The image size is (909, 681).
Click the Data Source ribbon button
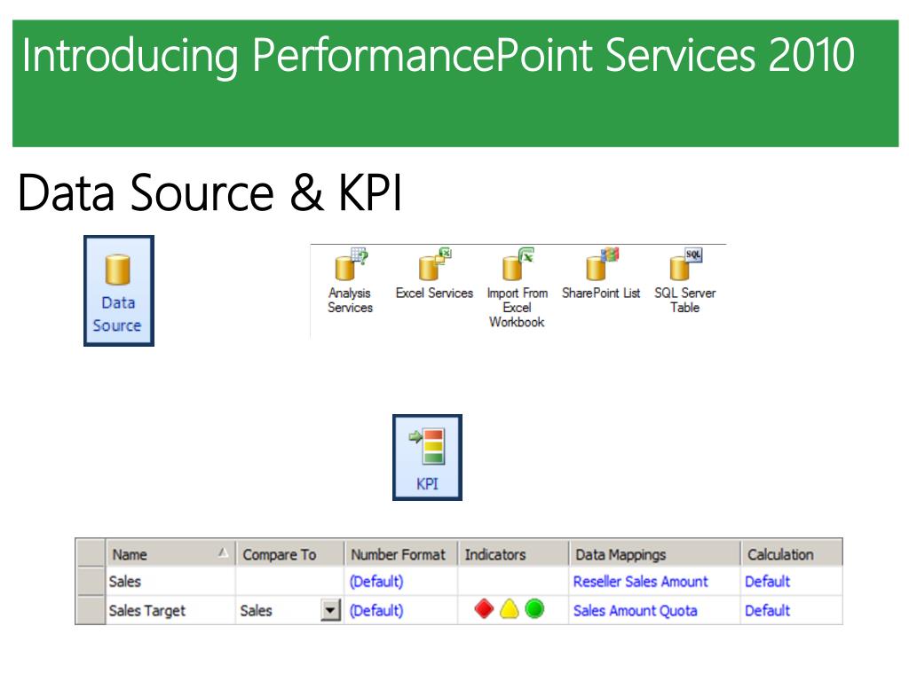(119, 291)
